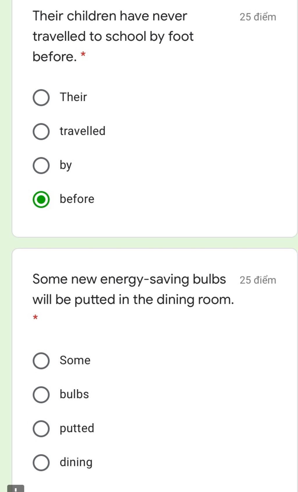Select the 'dining' radio option

[x=41, y=463]
